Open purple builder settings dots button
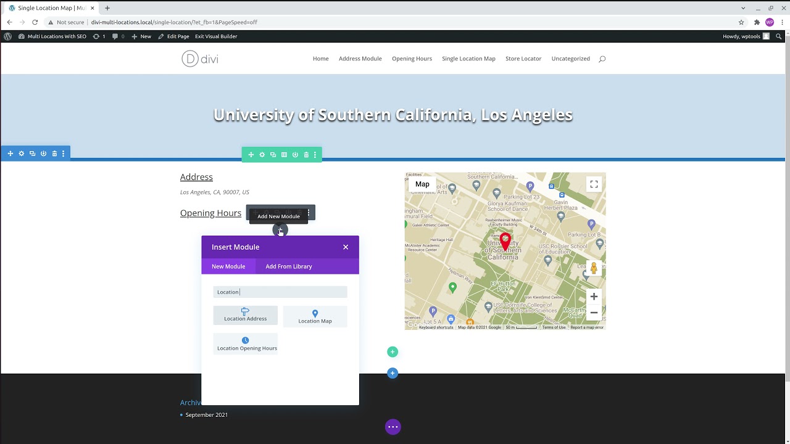Image resolution: width=790 pixels, height=444 pixels. [x=393, y=427]
